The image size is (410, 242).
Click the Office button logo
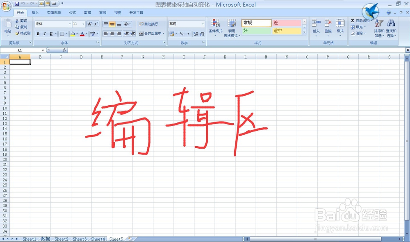[6, 6]
